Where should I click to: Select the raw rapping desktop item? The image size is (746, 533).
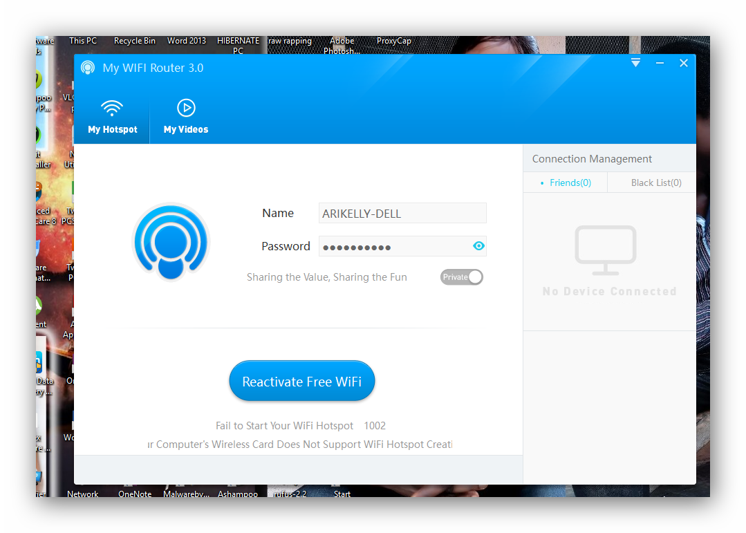(x=290, y=41)
